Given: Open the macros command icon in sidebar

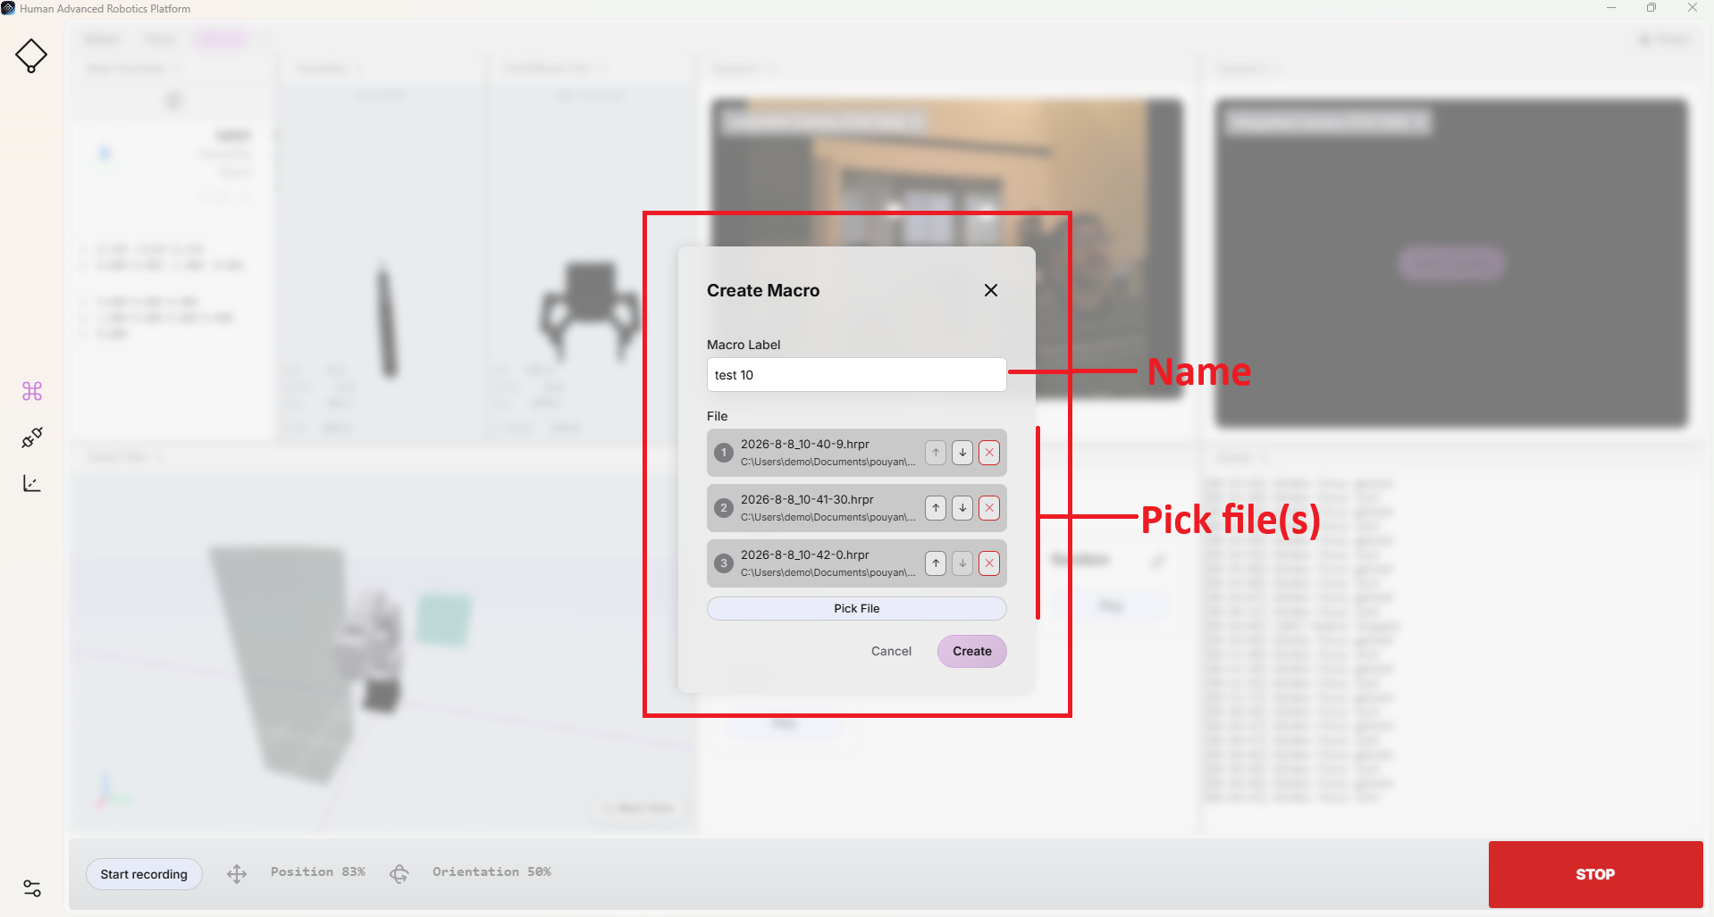Looking at the screenshot, I should click(x=32, y=391).
